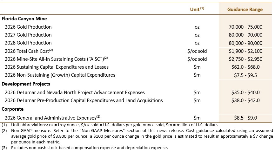Click the $1,900 - $2,100 guidance value
The width and height of the screenshot is (275, 152).
[x=245, y=51]
